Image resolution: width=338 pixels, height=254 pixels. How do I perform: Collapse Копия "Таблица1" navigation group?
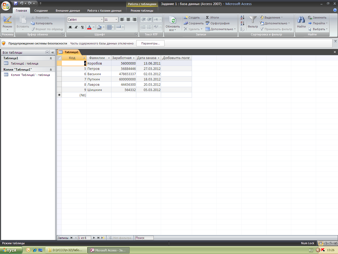(51, 70)
